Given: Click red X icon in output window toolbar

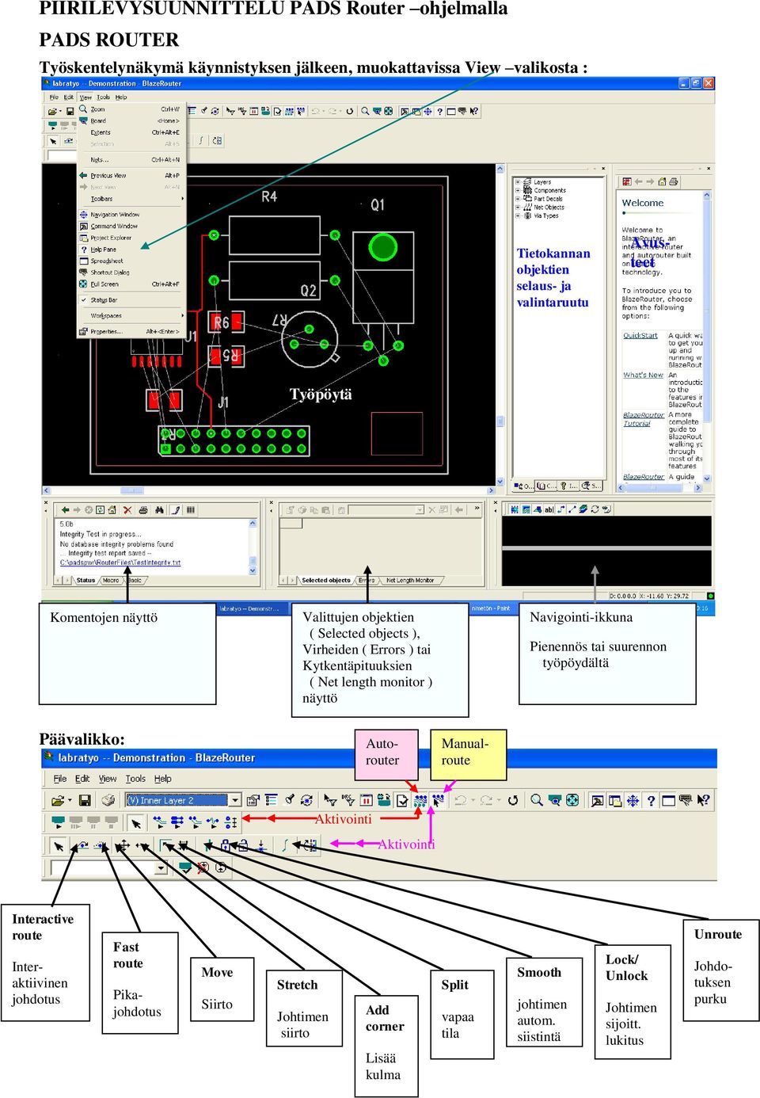Looking at the screenshot, I should pos(127,510).
